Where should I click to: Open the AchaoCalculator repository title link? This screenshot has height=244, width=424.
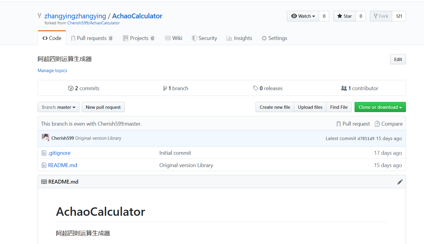click(137, 16)
